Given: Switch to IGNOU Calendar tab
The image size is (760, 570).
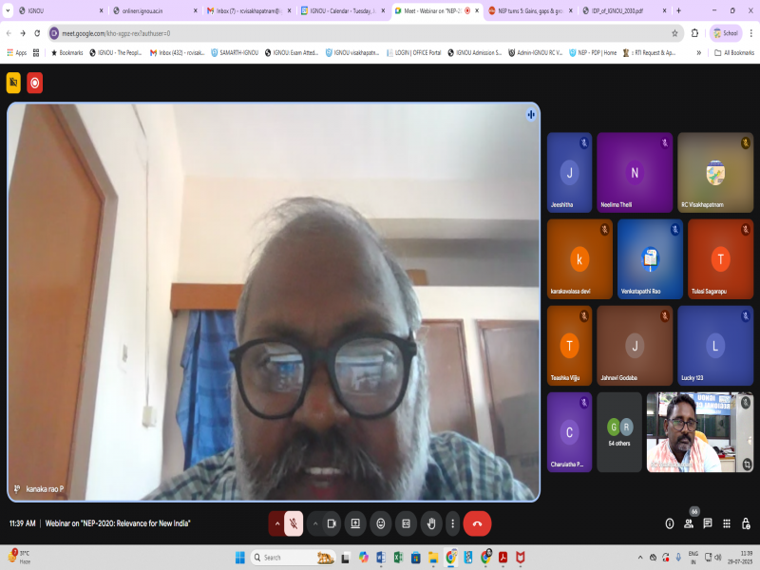Looking at the screenshot, I should click(342, 10).
